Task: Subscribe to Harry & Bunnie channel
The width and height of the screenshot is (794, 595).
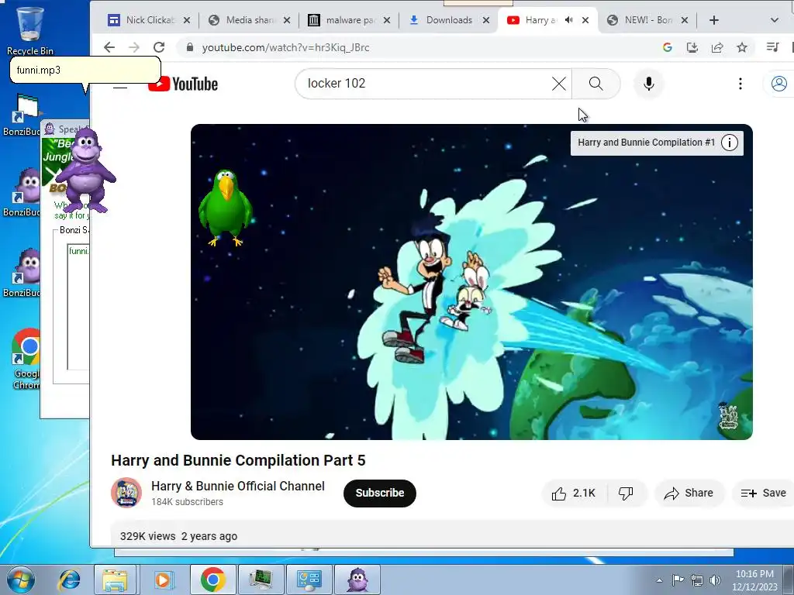Action: pyautogui.click(x=380, y=494)
